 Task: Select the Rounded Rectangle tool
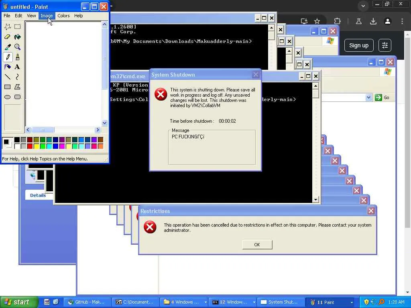click(x=18, y=97)
